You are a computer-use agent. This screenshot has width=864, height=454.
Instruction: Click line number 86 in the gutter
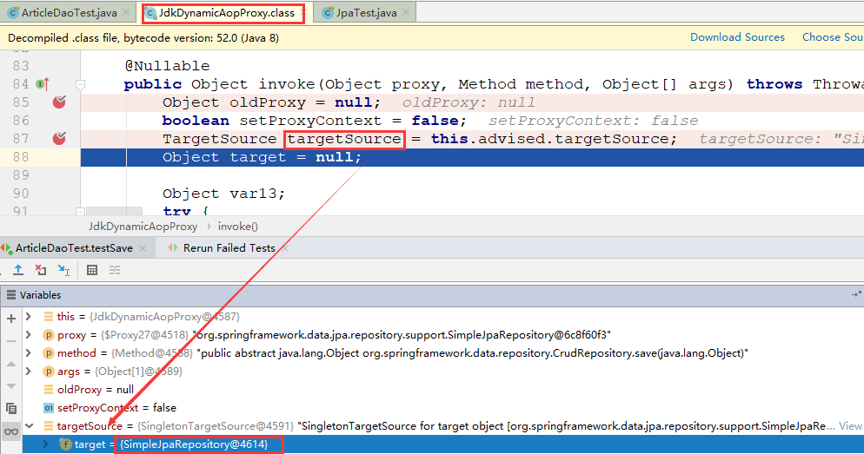[x=20, y=121]
